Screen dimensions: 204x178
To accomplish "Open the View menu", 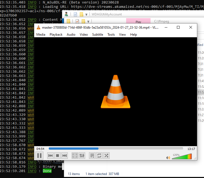I will coord(122,35).
